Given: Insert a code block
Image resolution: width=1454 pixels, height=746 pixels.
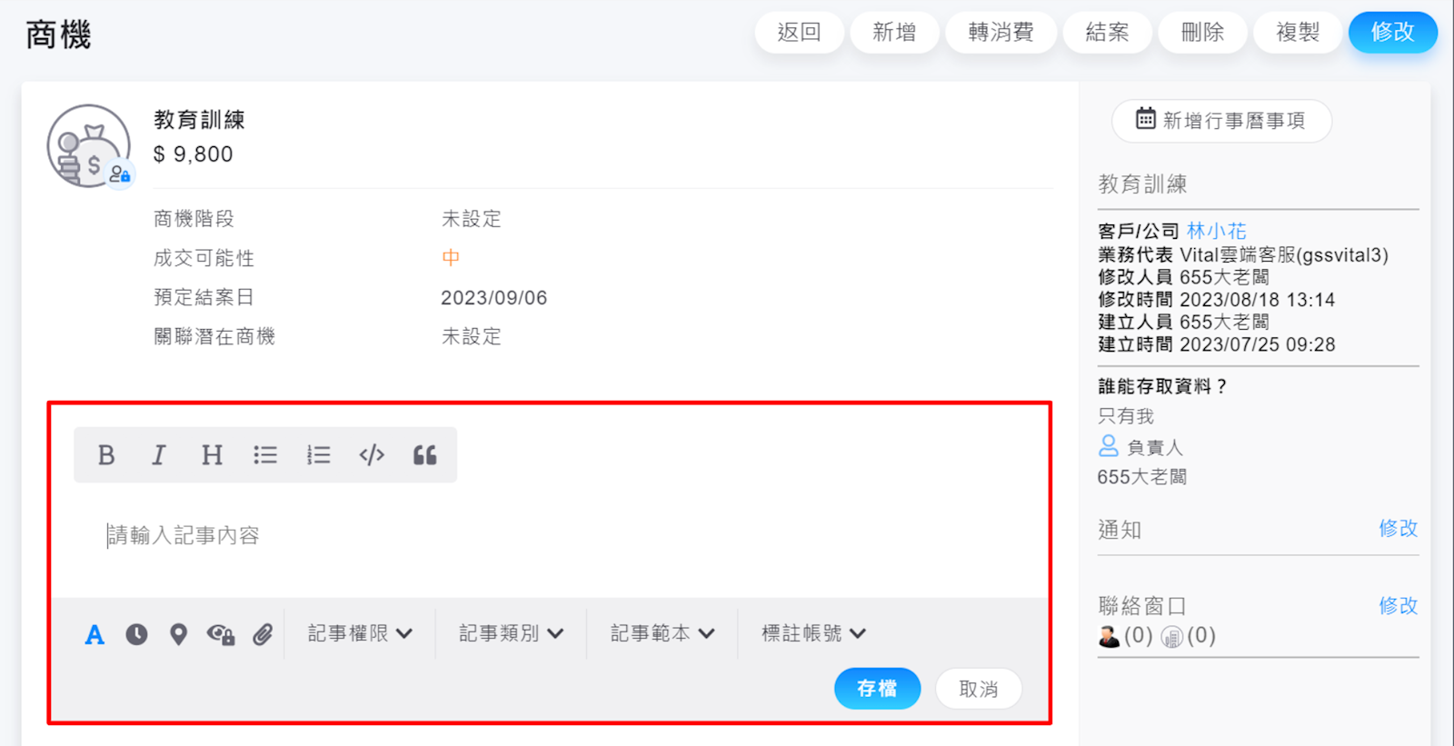Looking at the screenshot, I should 372,454.
